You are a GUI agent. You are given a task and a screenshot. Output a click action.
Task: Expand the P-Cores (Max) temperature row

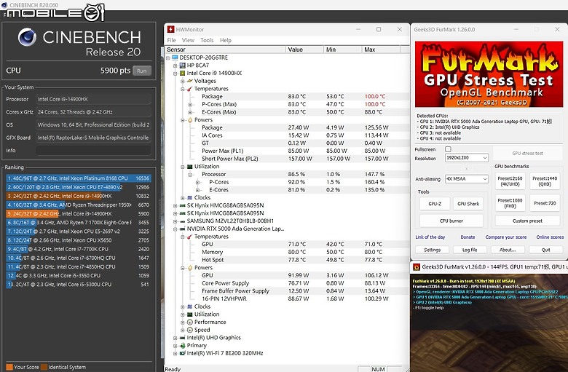[190, 104]
